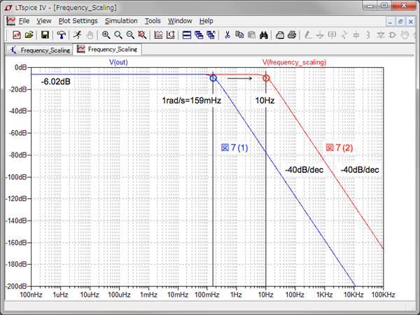Open the Tools menu

click(x=153, y=21)
